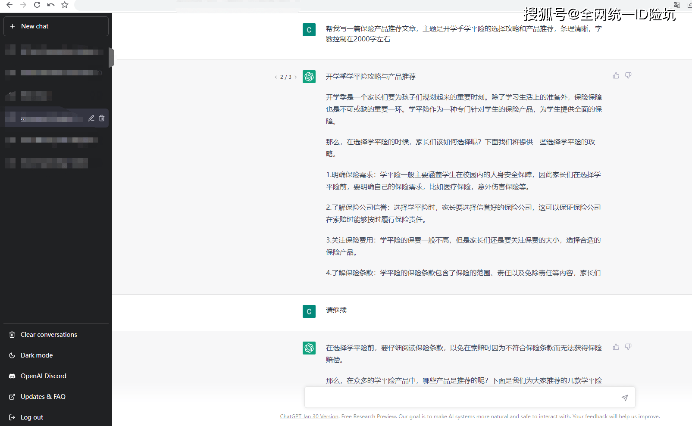
Task: Enable Dark mode
Action: point(36,355)
